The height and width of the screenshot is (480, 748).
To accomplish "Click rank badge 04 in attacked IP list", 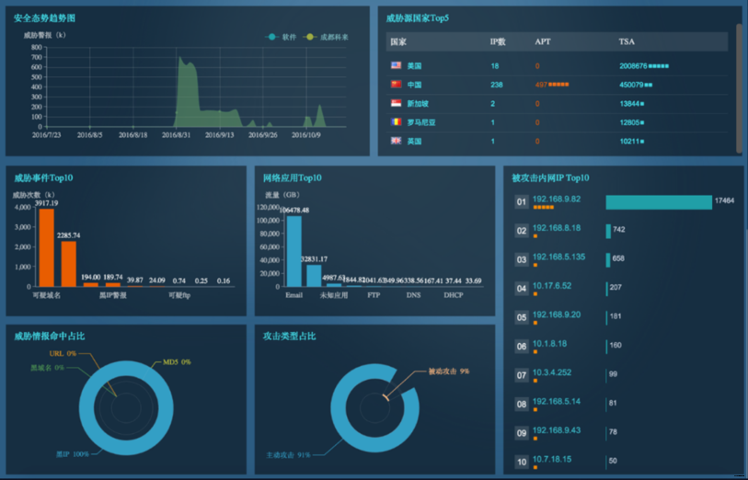I will point(522,289).
